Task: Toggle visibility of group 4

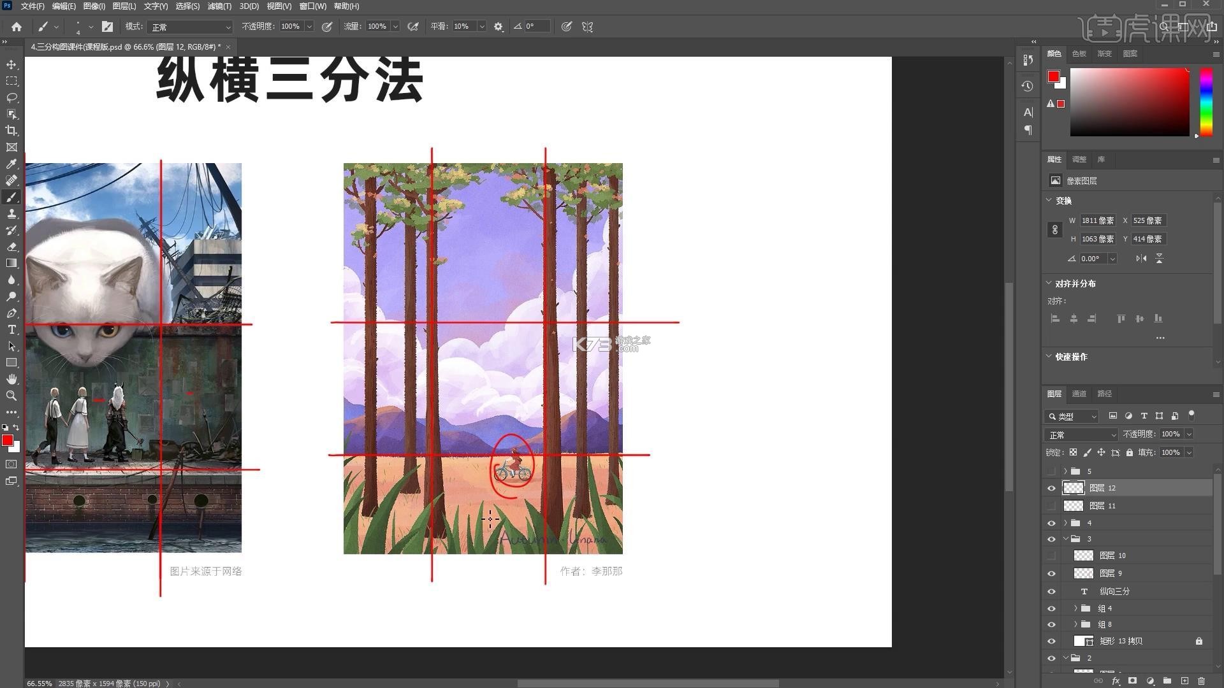Action: pyautogui.click(x=1051, y=523)
